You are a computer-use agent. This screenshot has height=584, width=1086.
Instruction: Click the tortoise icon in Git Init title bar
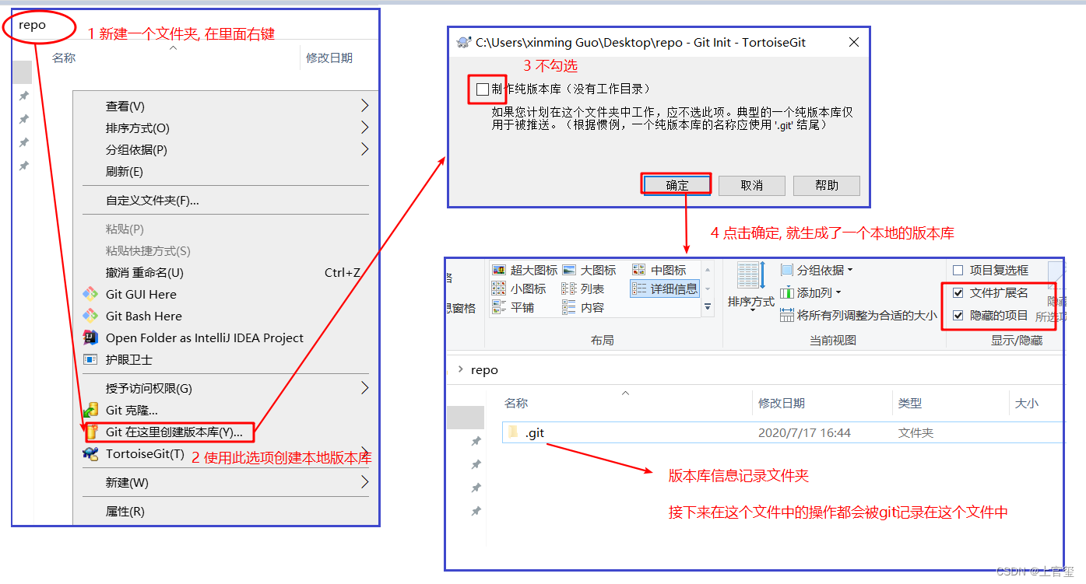[464, 43]
